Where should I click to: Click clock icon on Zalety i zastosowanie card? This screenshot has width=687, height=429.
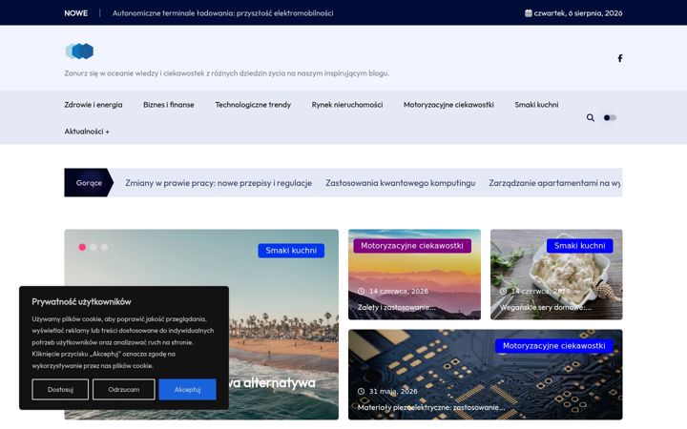pyautogui.click(x=361, y=291)
